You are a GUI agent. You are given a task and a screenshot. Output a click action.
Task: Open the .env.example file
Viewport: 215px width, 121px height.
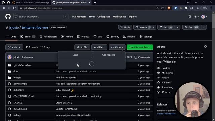tap(20, 84)
